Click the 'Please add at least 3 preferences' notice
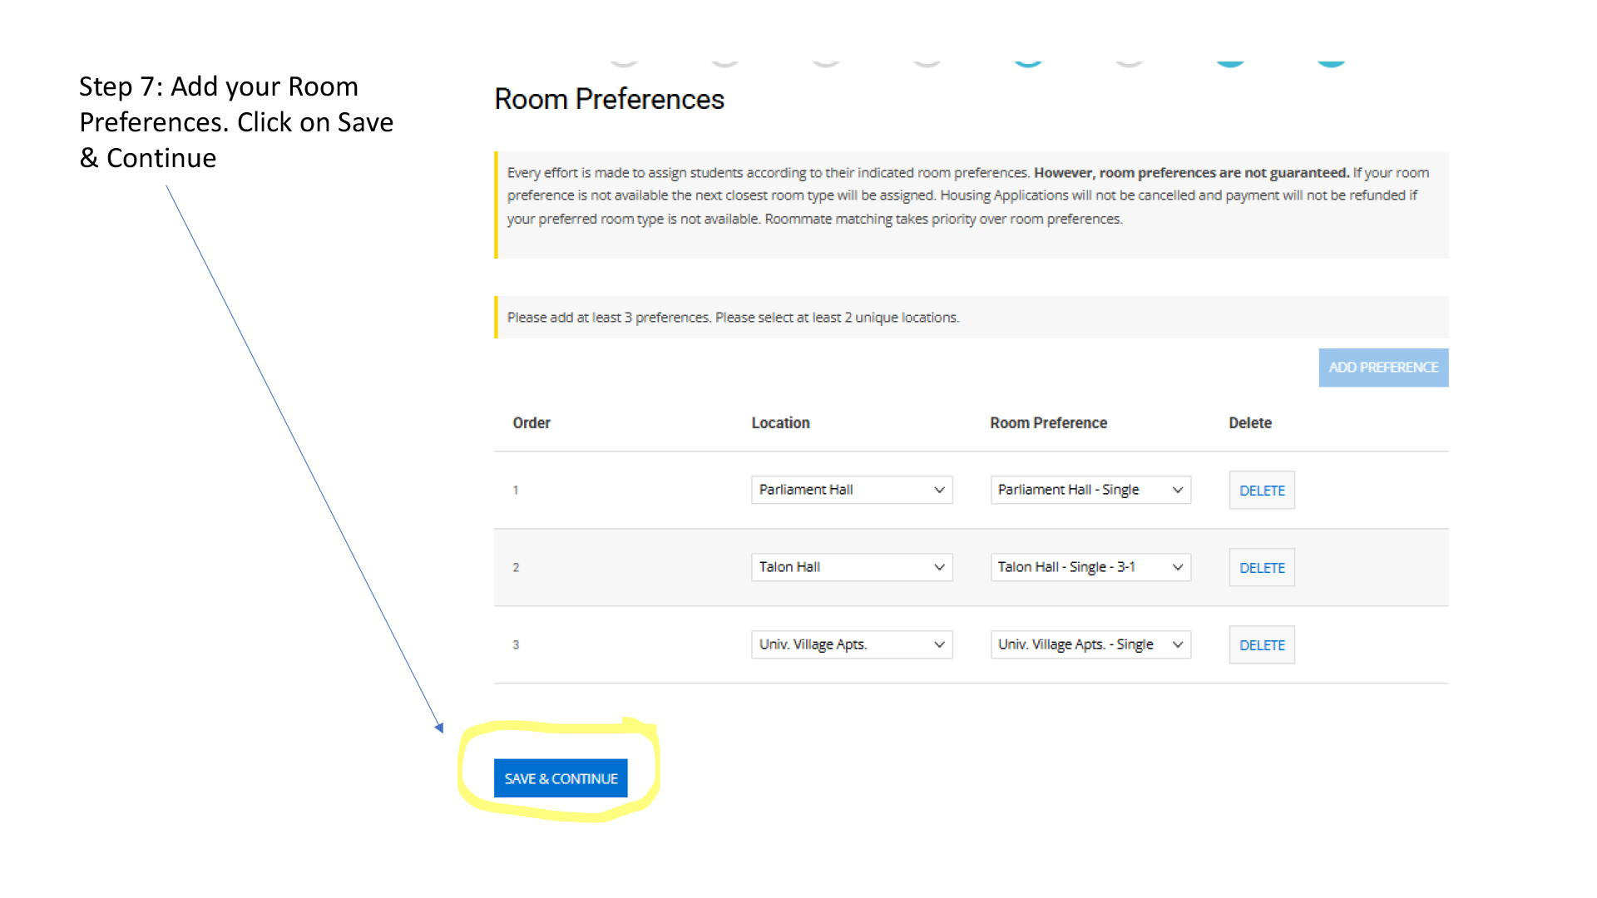Image resolution: width=1597 pixels, height=898 pixels. (732, 318)
